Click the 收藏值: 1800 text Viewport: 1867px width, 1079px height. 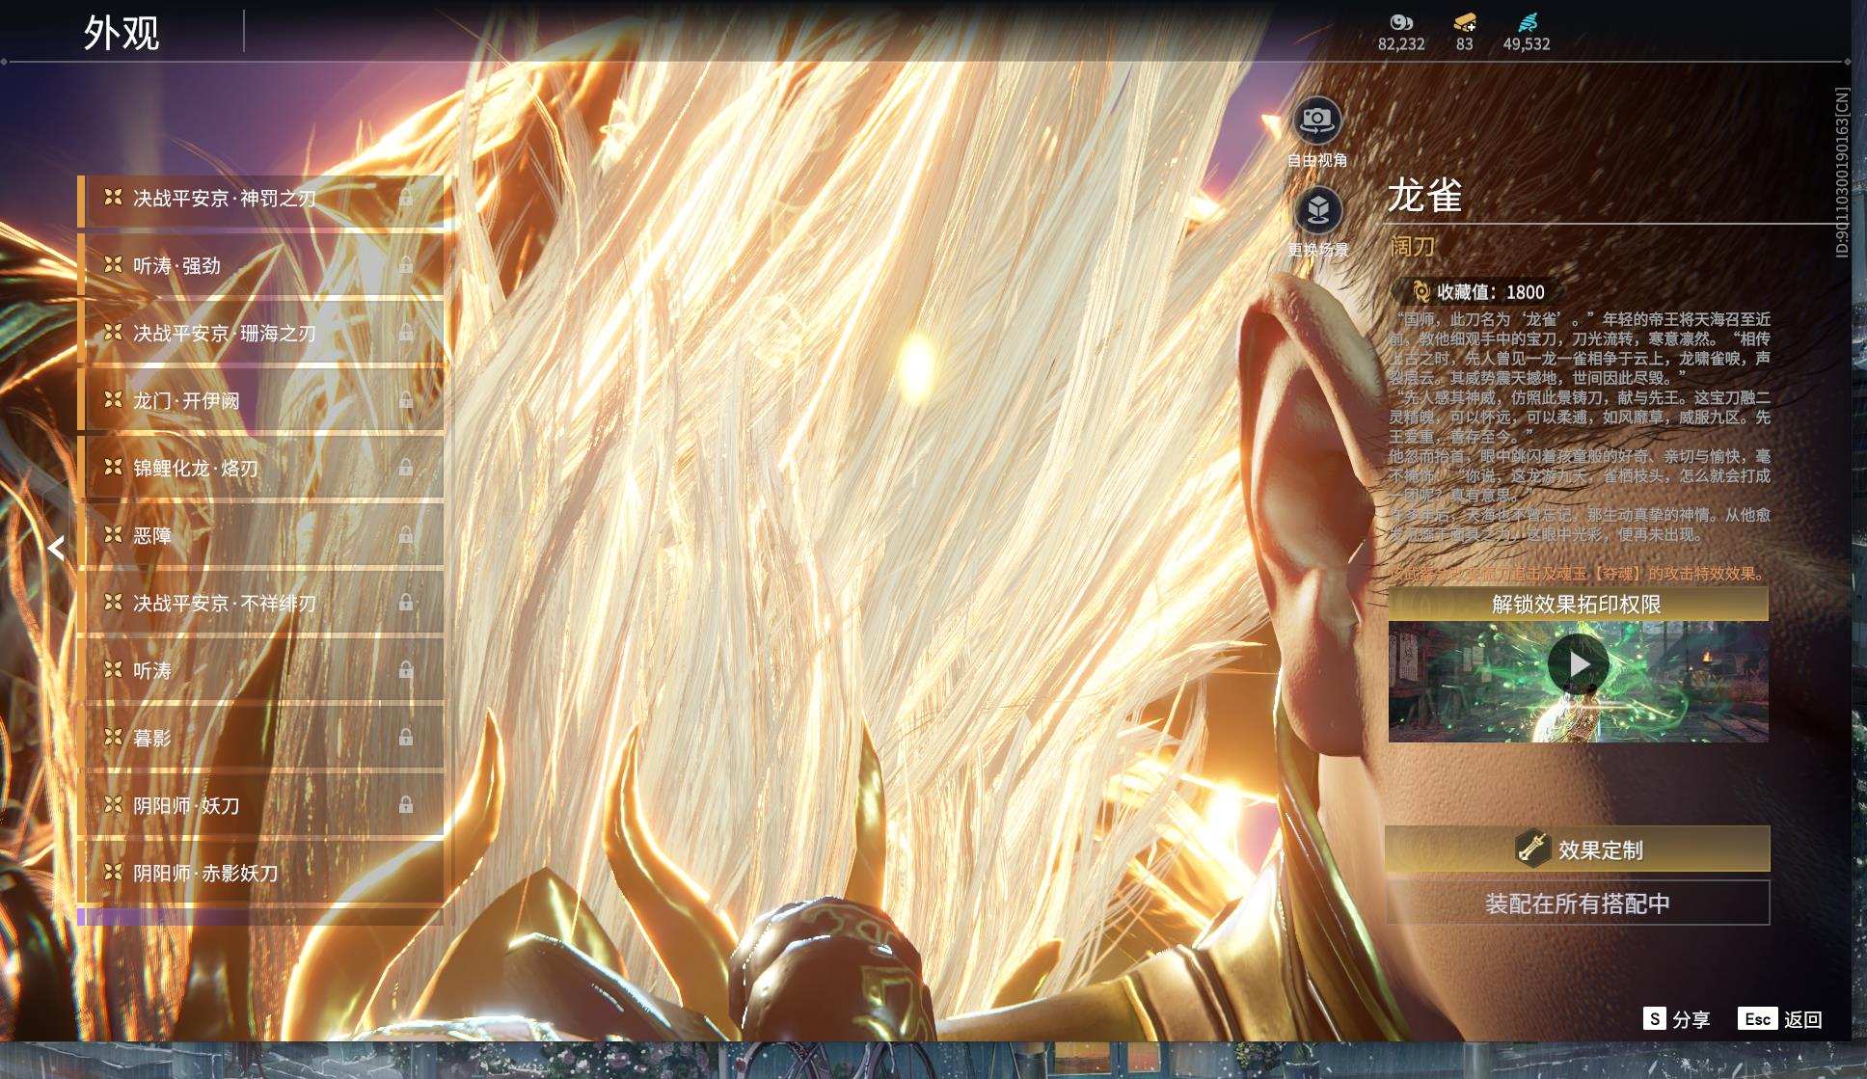click(1491, 292)
